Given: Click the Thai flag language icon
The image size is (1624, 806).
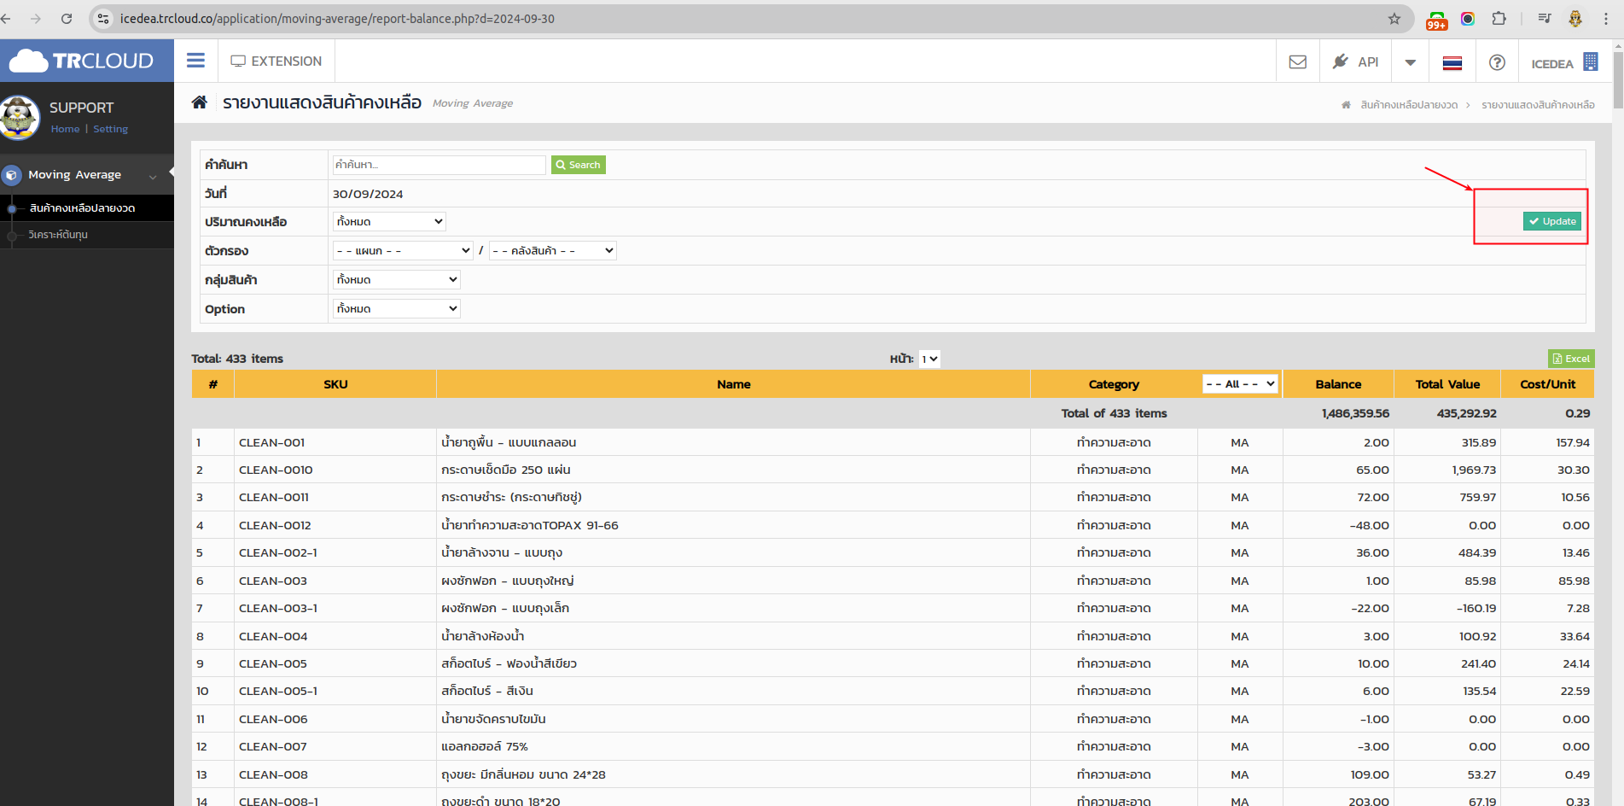Looking at the screenshot, I should click(1452, 62).
